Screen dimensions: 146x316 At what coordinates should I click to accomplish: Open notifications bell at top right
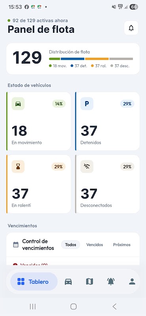coord(131,28)
